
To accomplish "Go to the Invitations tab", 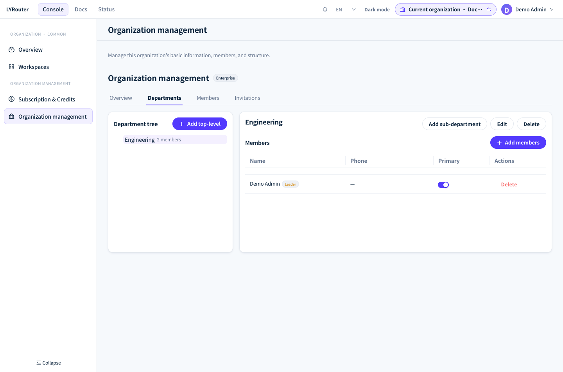I will click(247, 98).
